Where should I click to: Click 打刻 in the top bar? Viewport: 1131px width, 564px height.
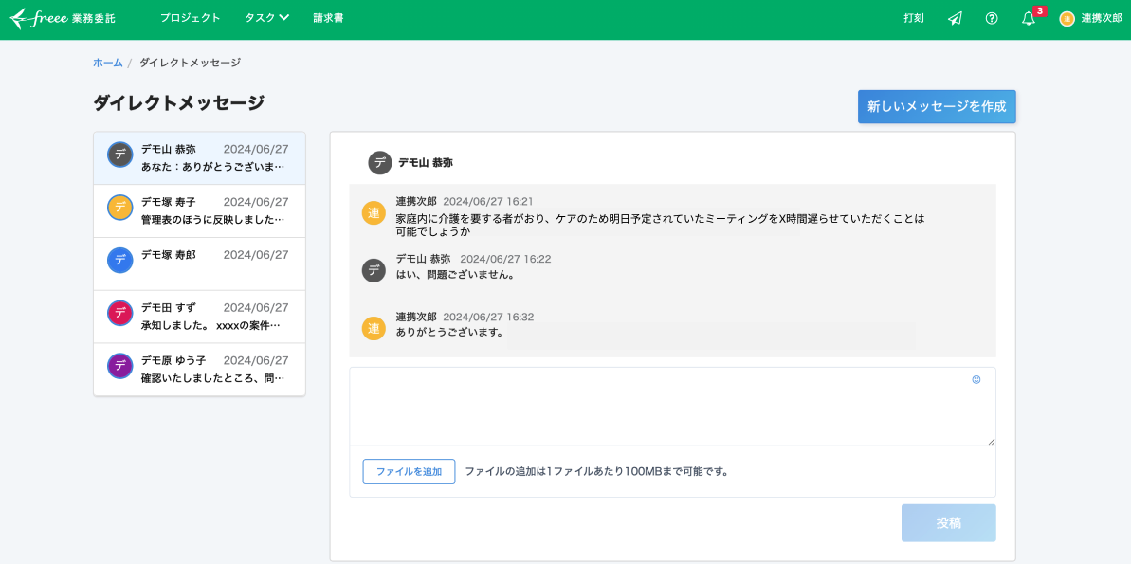(x=912, y=18)
